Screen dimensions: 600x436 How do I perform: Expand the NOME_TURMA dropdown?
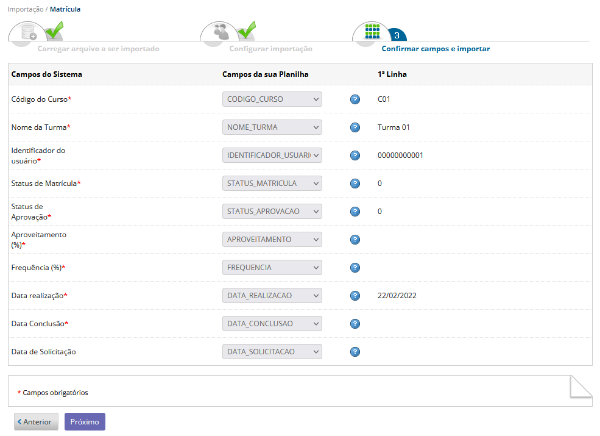click(272, 127)
